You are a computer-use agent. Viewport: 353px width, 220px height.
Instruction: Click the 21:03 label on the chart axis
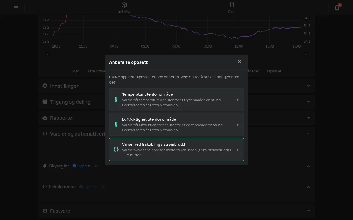[x=83, y=46]
